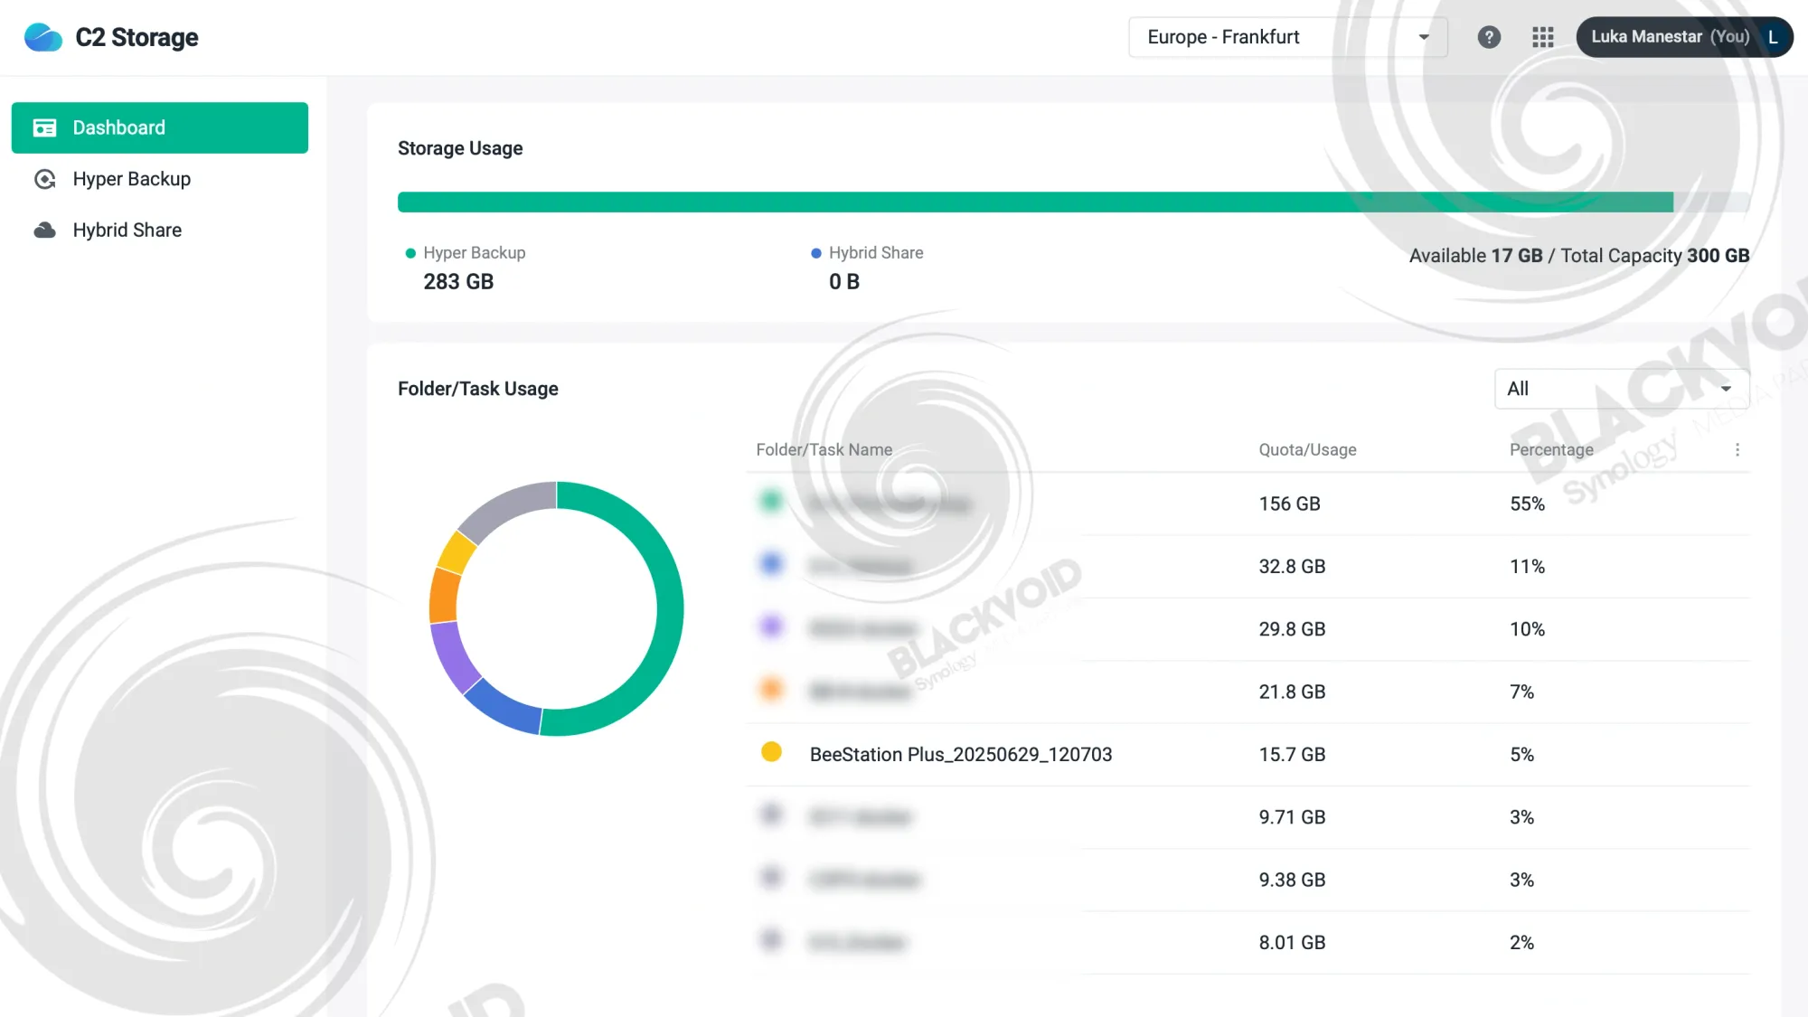Viewport: 1808px width, 1017px height.
Task: Click the 10% percentage cell
Action: click(x=1527, y=629)
